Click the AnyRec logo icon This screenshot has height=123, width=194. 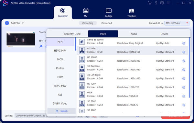point(5,3)
